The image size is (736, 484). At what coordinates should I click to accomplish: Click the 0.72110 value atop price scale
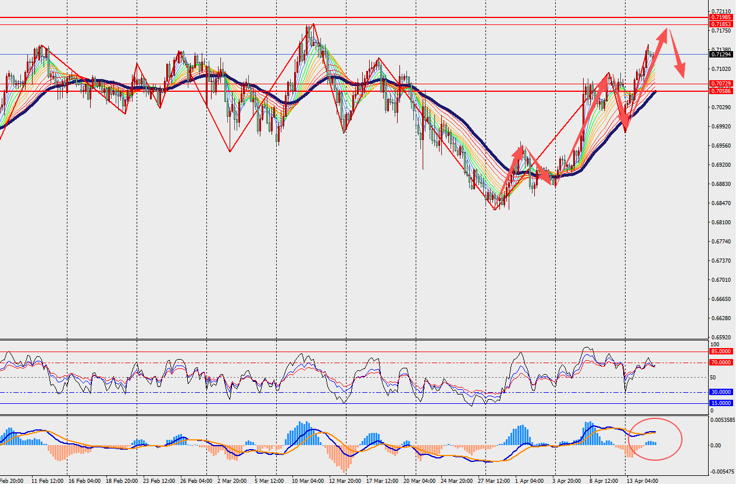coord(721,12)
